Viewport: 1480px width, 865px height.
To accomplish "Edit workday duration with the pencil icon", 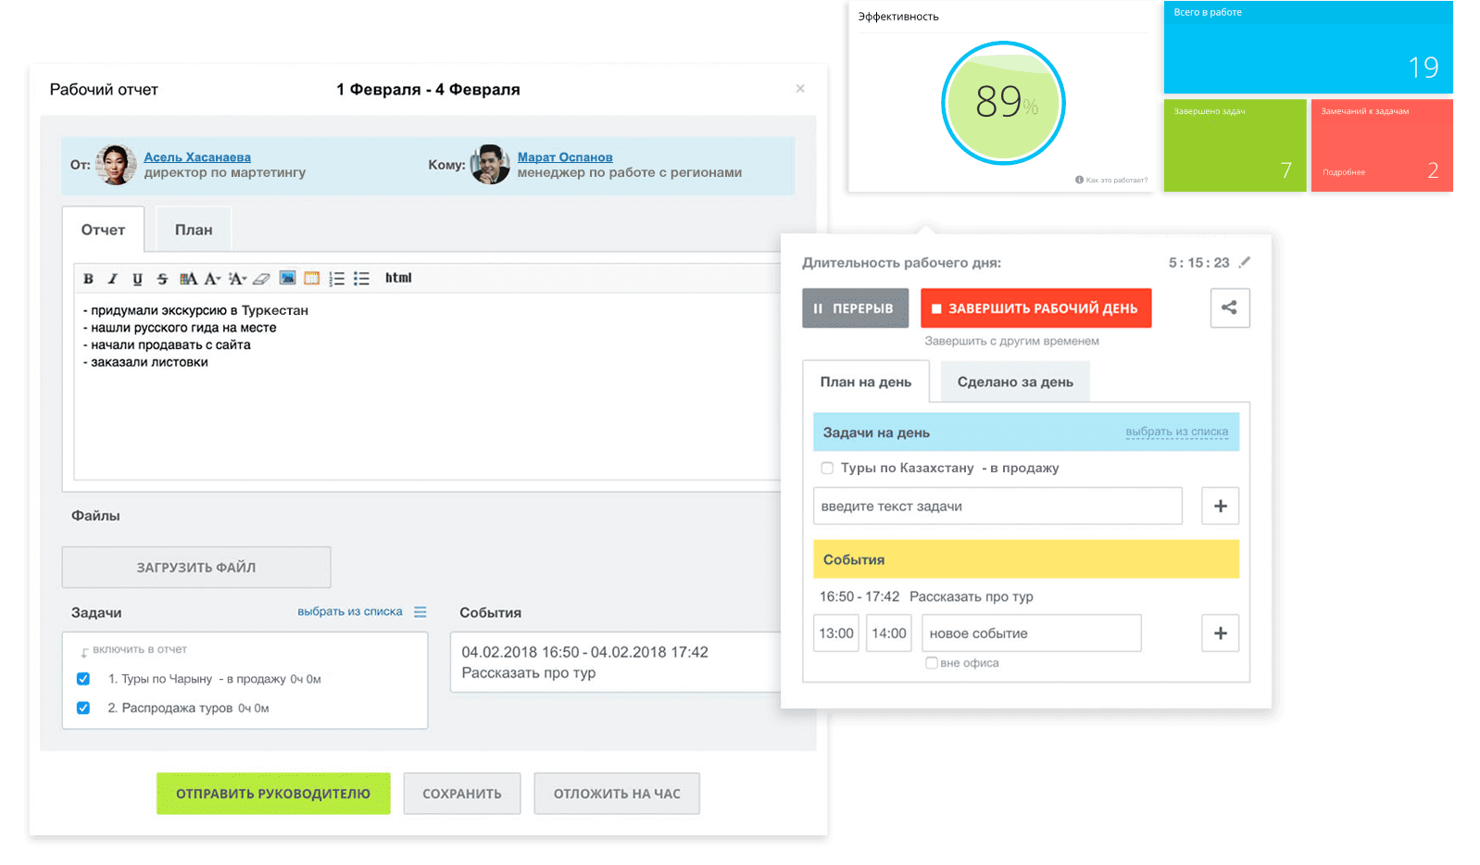I will point(1245,262).
